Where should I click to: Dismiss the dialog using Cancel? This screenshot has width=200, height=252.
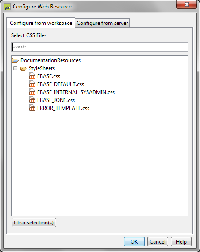click(x=158, y=241)
